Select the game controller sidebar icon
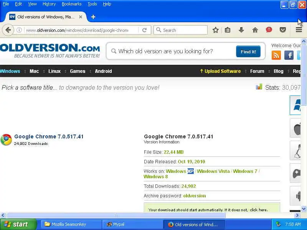 (x=295, y=173)
